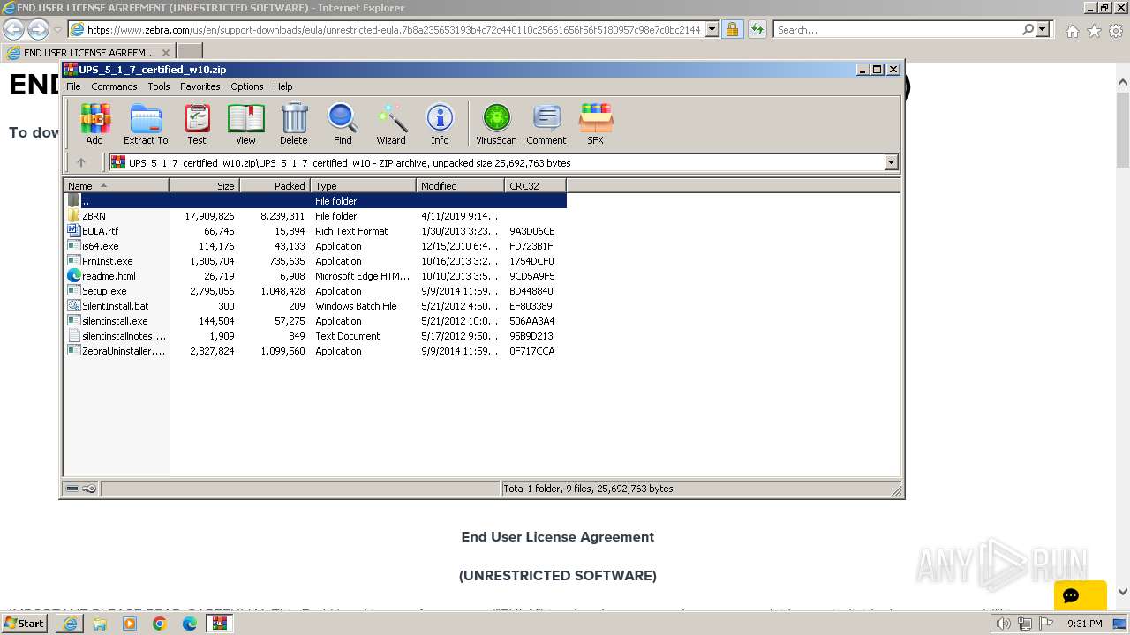This screenshot has height=635, width=1130.
Task: Click the Extract To toolbar icon
Action: [x=146, y=123]
